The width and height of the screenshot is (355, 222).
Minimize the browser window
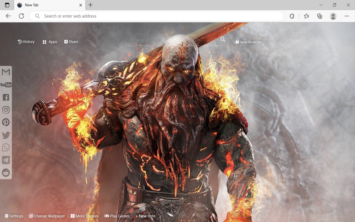coord(321,5)
